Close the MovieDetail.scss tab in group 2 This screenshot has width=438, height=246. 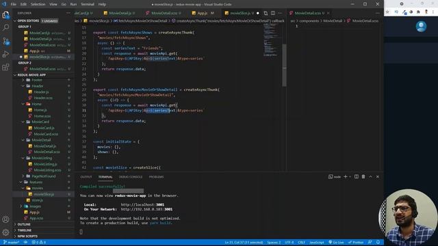[x=328, y=13]
